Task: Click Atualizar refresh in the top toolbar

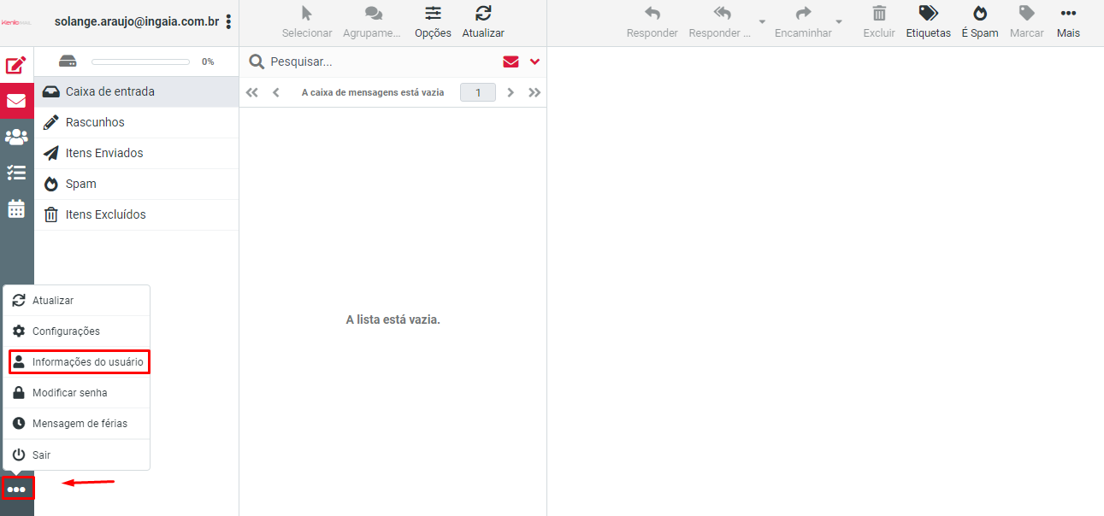Action: (x=483, y=22)
